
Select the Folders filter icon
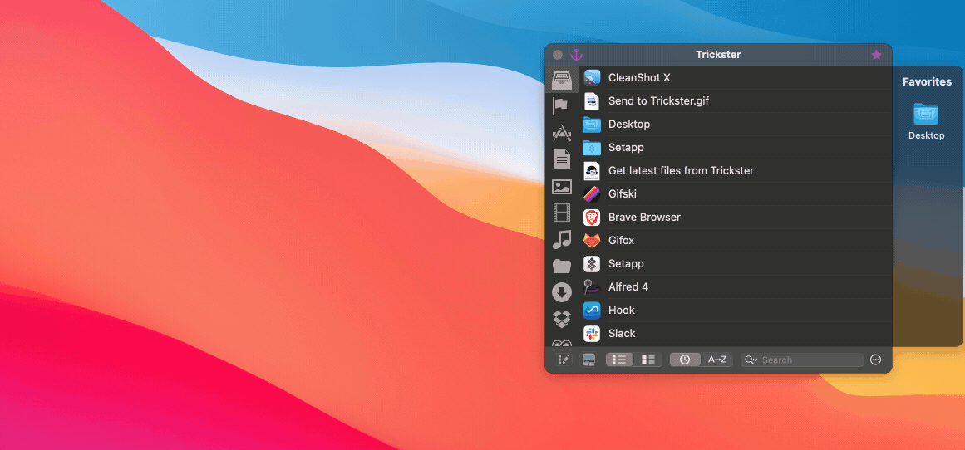click(561, 266)
